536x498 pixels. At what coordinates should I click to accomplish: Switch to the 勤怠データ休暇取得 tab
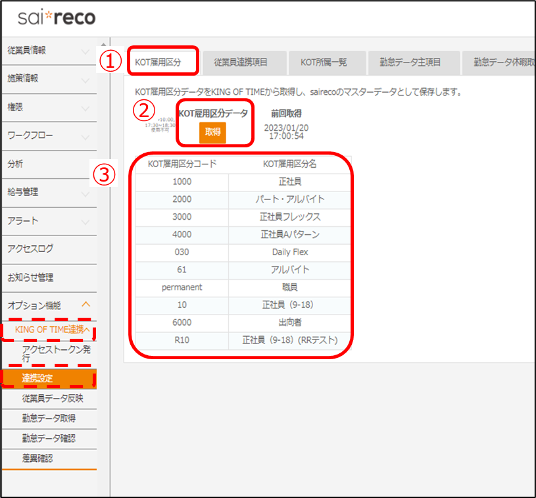coord(499,62)
